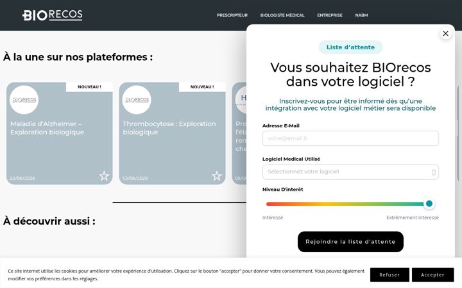Click the BIORECOS logo in header

click(x=53, y=15)
